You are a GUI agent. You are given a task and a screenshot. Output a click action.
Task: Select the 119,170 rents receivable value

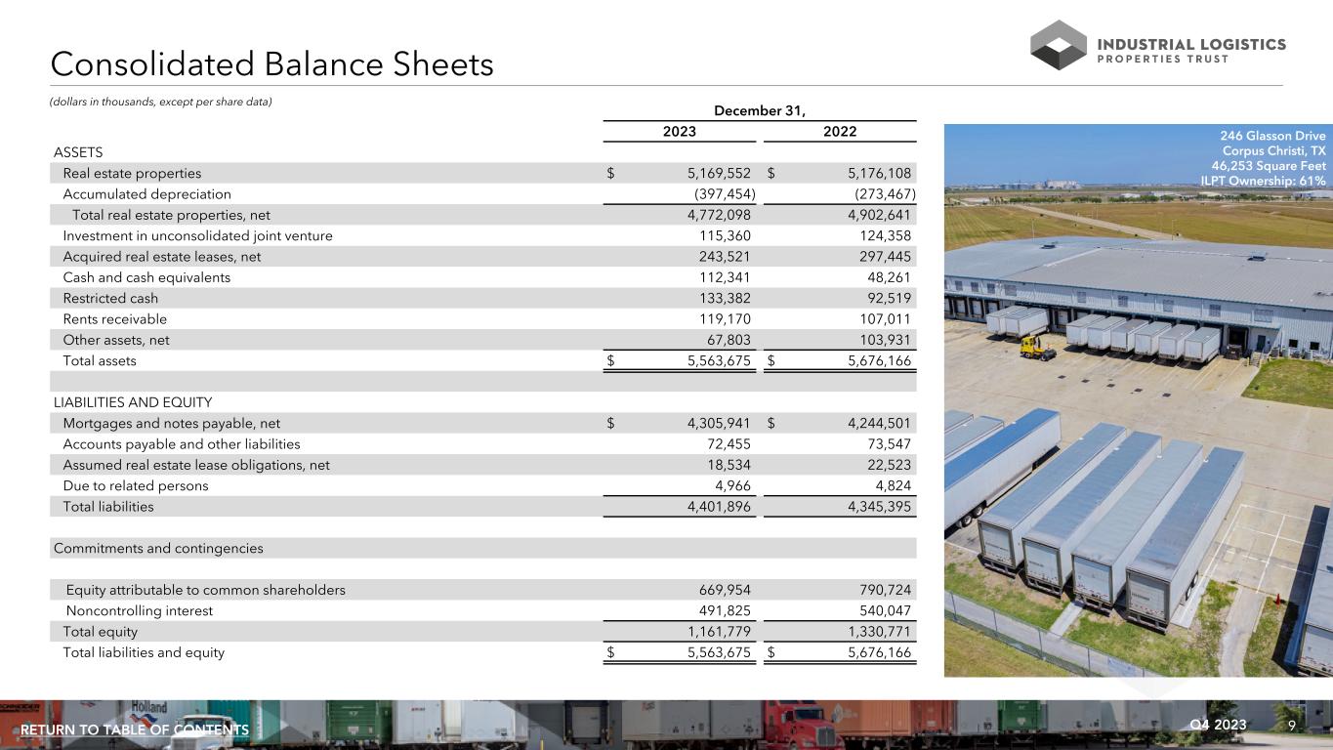(726, 319)
